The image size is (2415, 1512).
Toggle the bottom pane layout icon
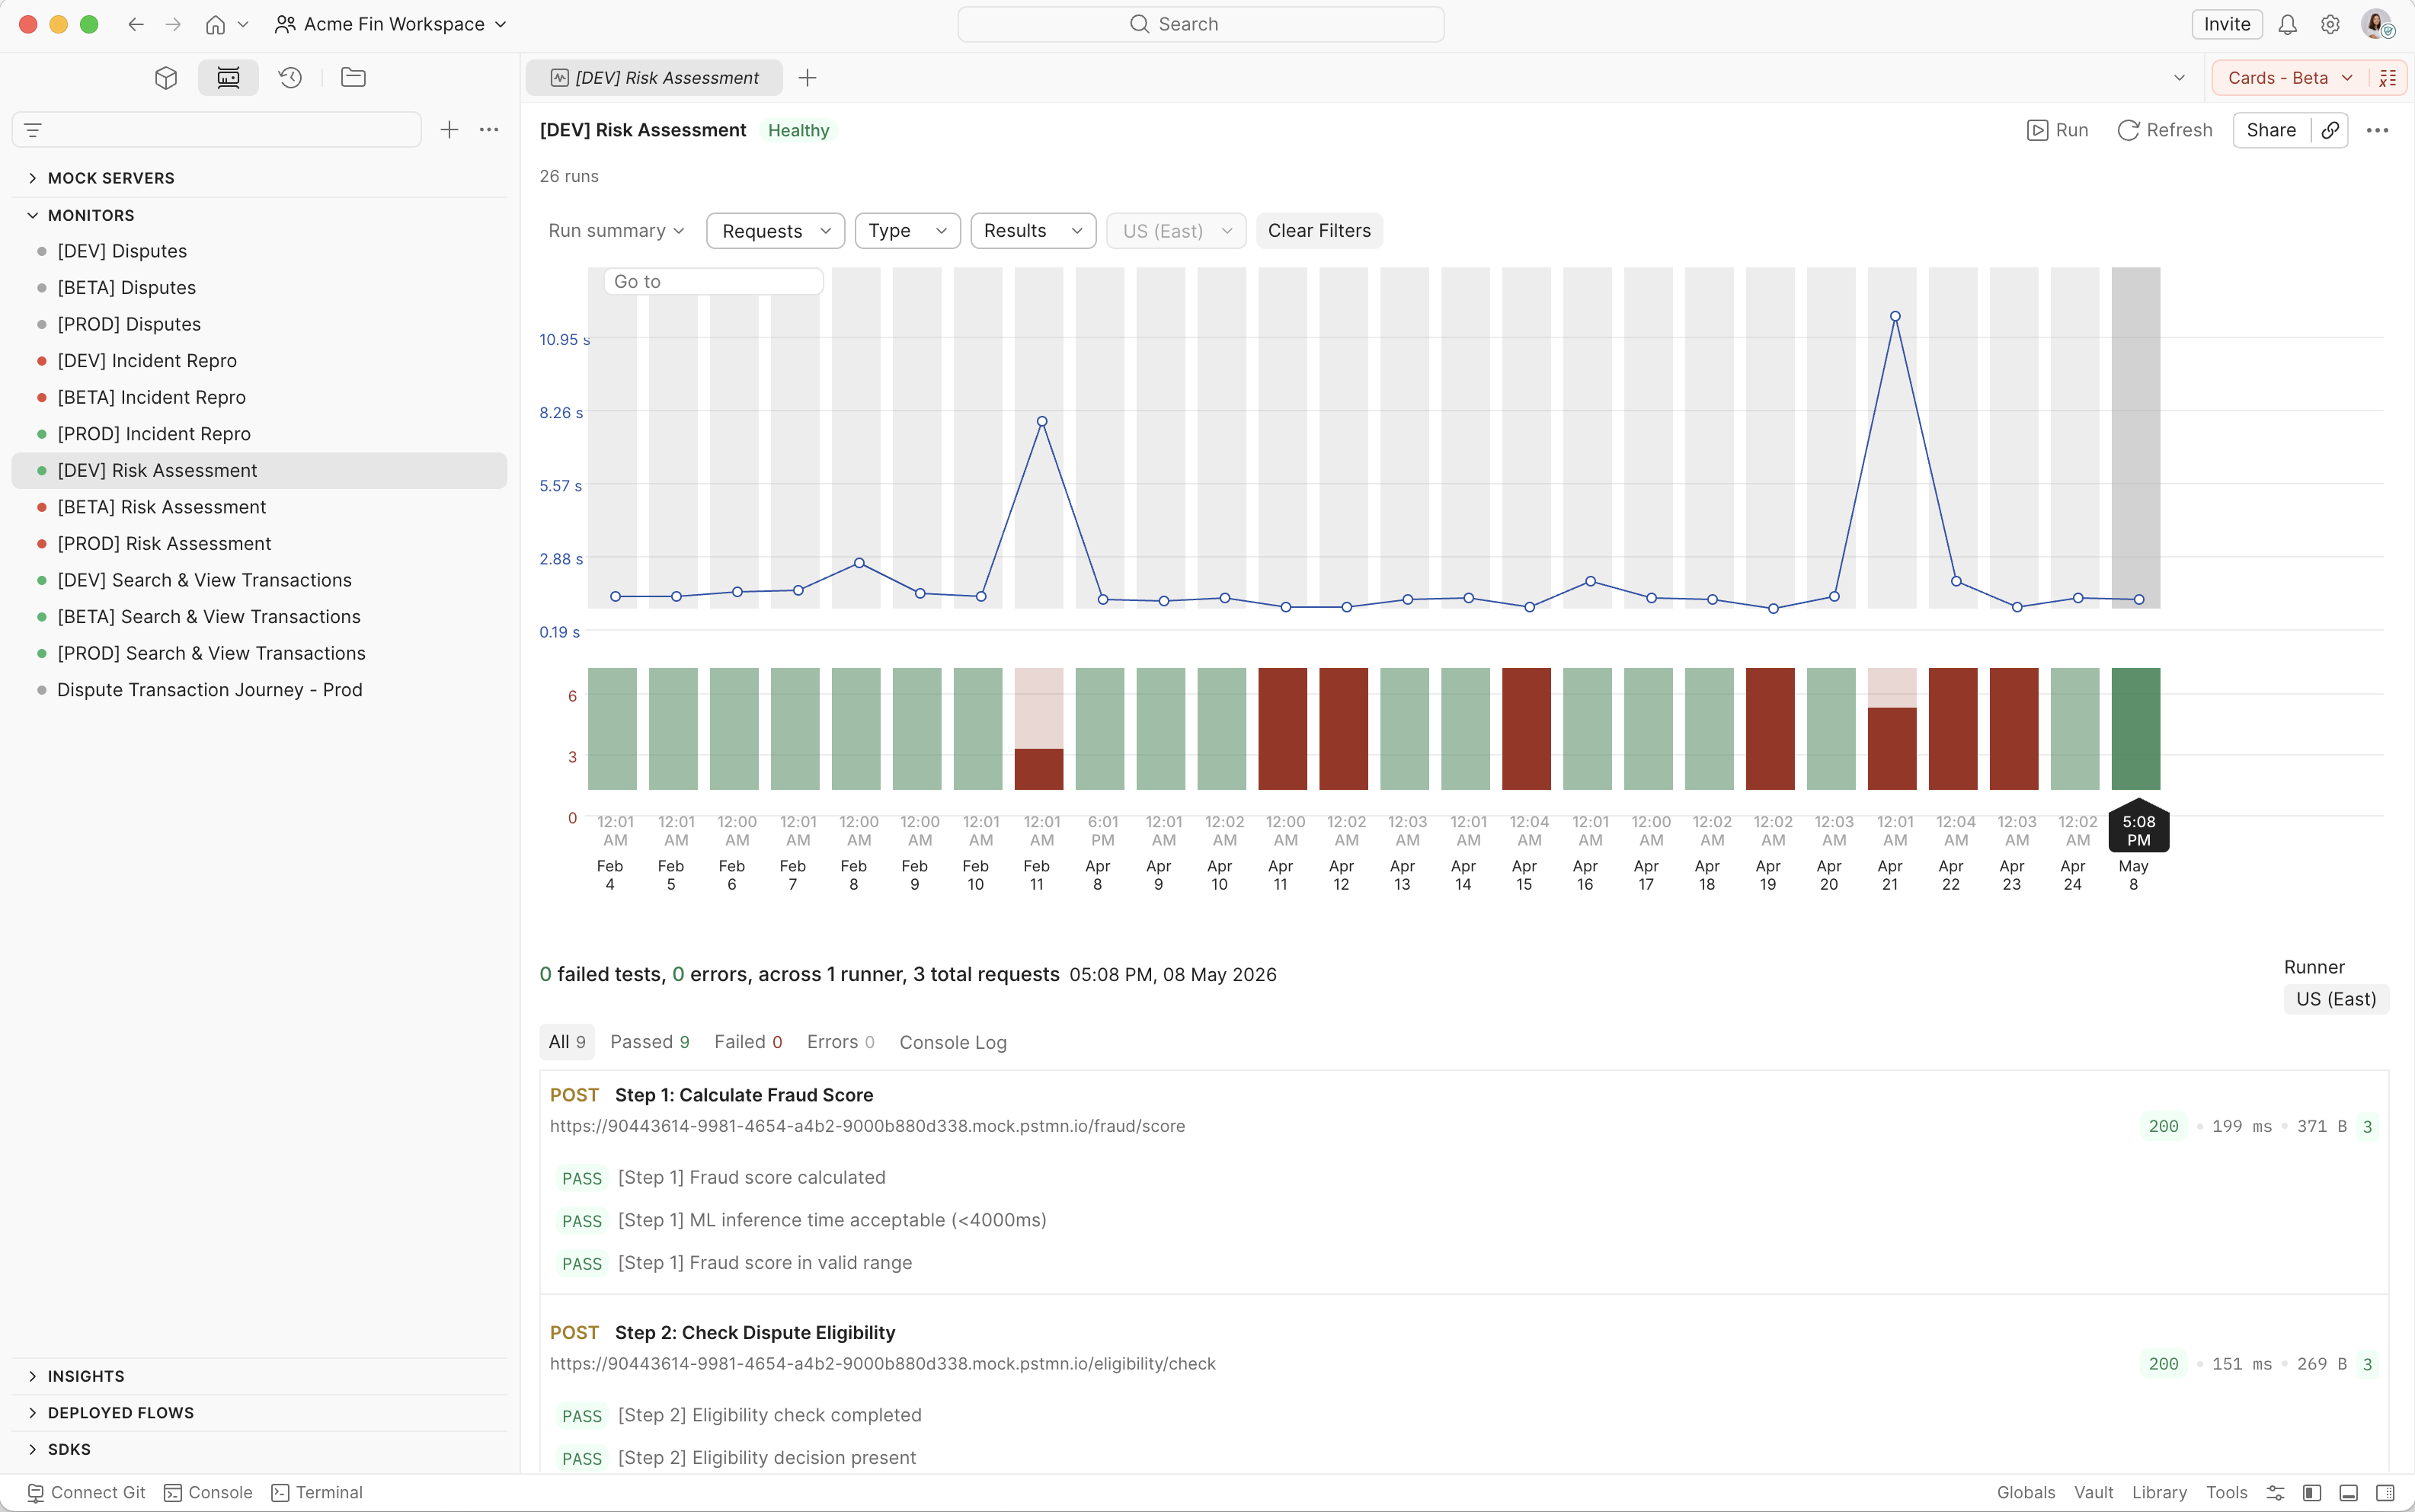tap(2349, 1492)
